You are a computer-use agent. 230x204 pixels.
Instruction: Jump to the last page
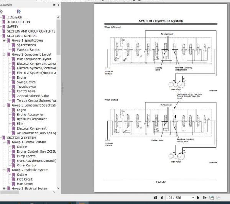(205, 198)
